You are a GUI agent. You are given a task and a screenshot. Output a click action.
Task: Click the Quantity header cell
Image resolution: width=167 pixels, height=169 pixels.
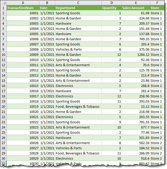111,8
